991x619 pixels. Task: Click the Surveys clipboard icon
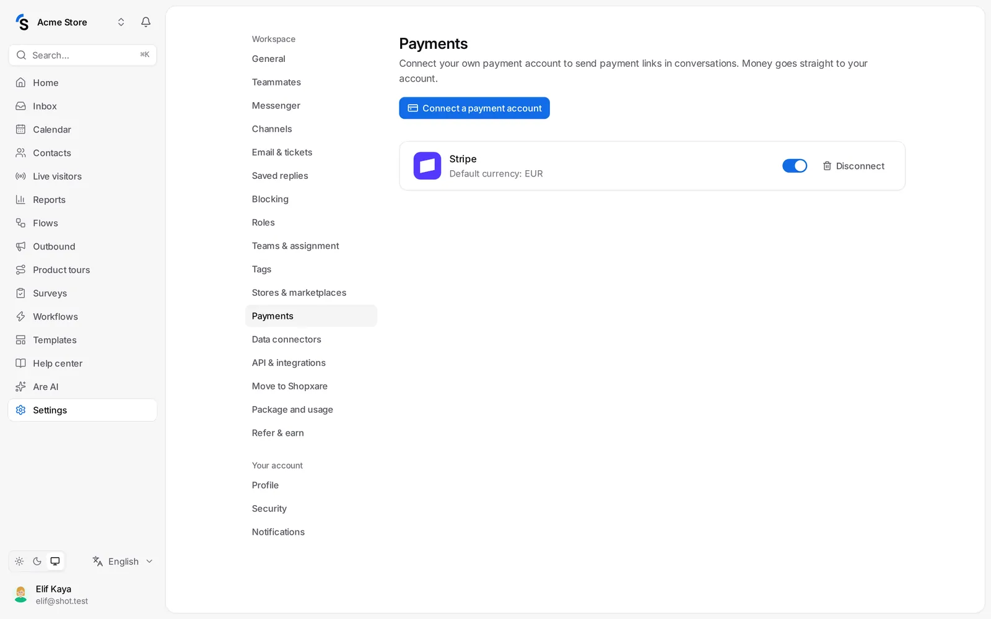click(x=20, y=293)
